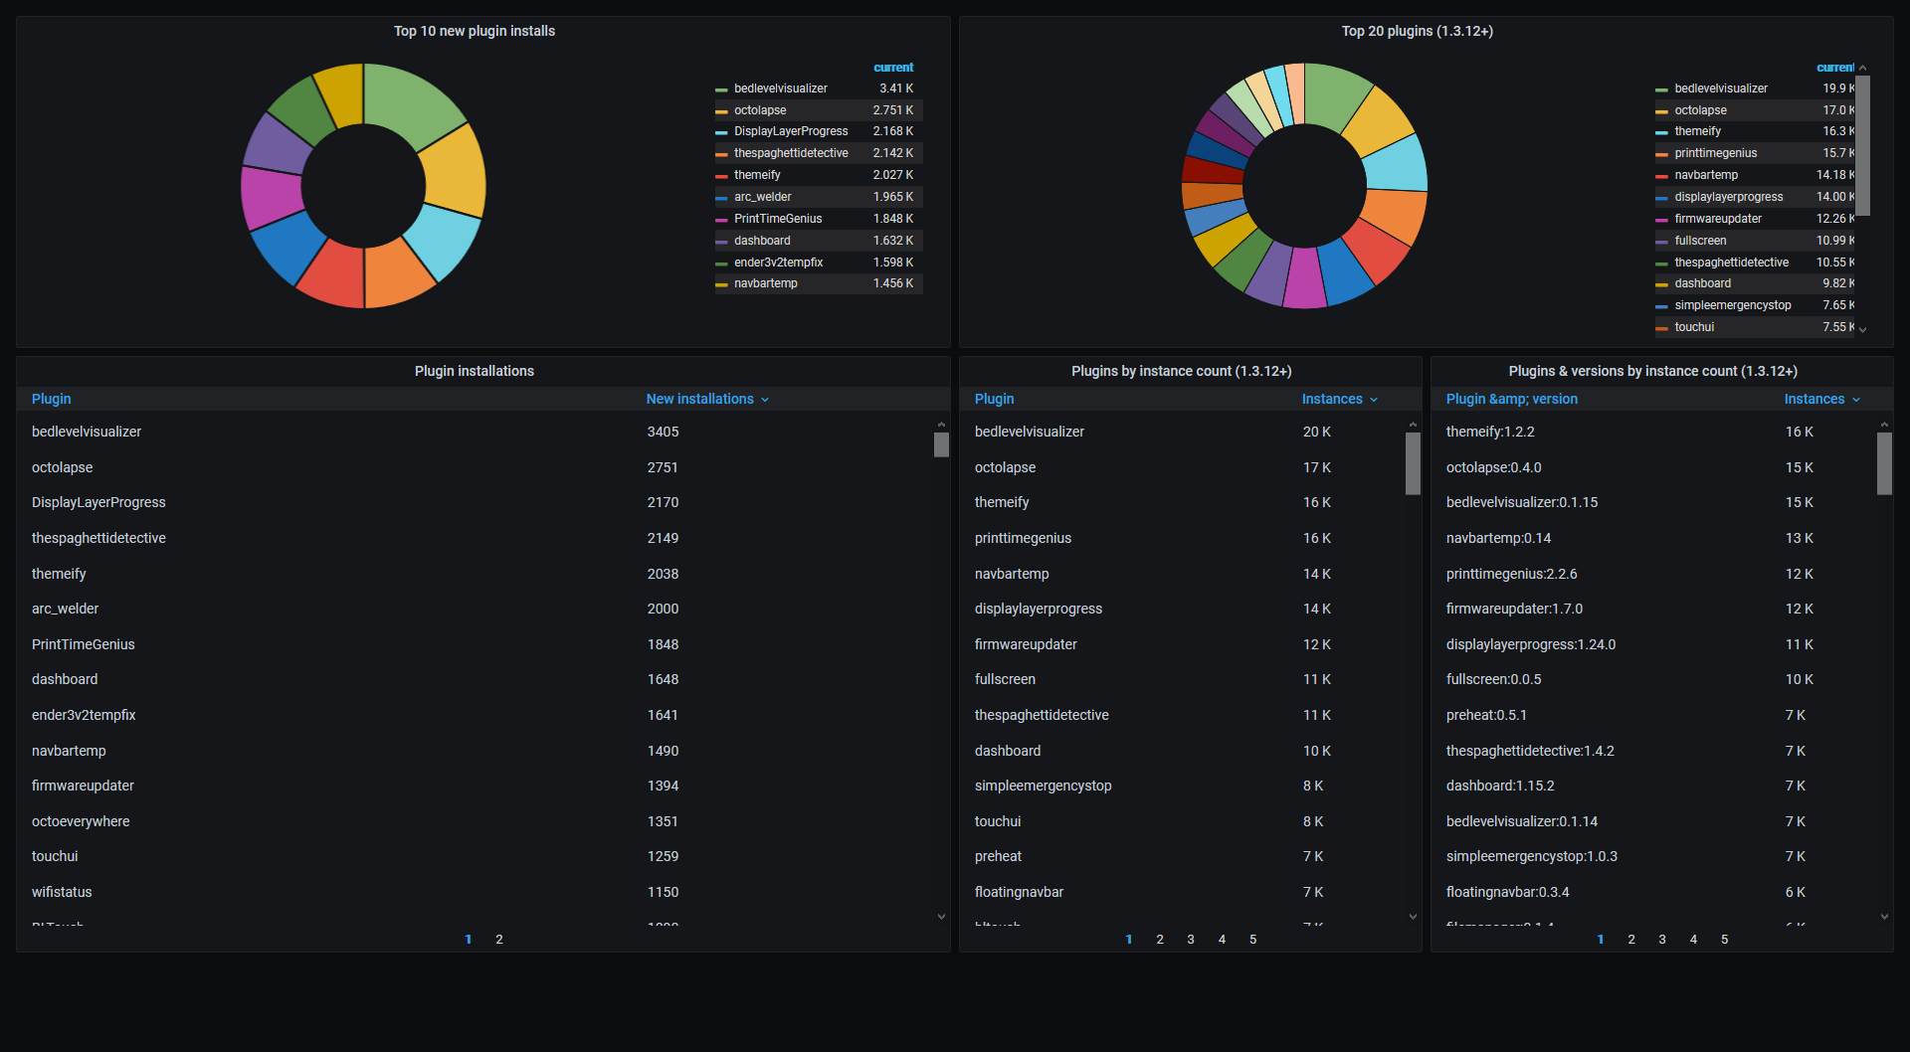Screen dimensions: 1910x1052
Task: Click the arc_welder legend swatch
Action: point(721,198)
